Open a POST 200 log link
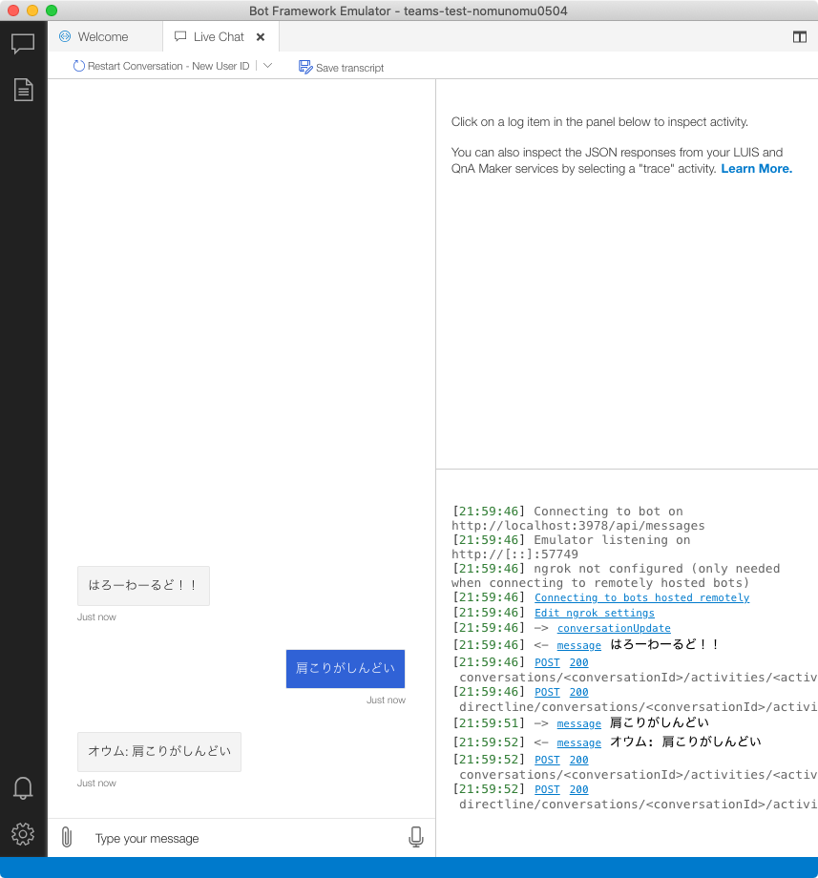 pos(547,661)
